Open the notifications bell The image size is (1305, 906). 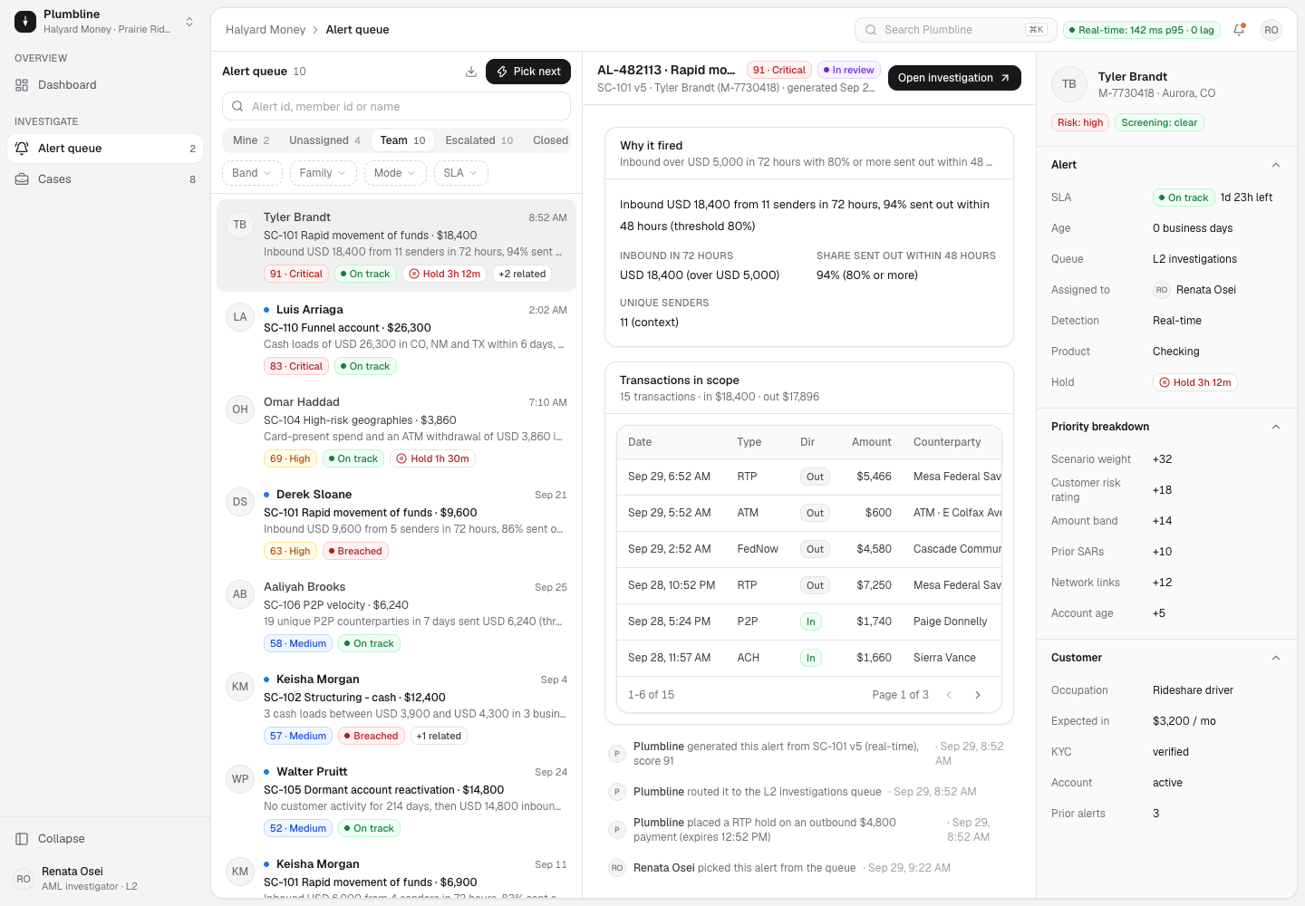coord(1239,30)
